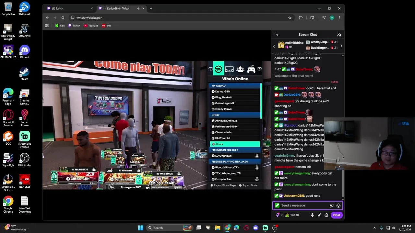Show next gift leaderboard entry
The height and width of the screenshot is (233, 415).
click(x=341, y=46)
